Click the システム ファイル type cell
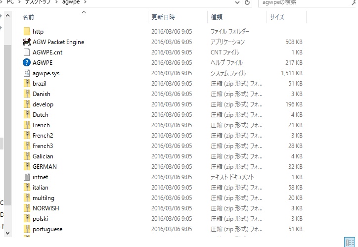 click(x=228, y=73)
